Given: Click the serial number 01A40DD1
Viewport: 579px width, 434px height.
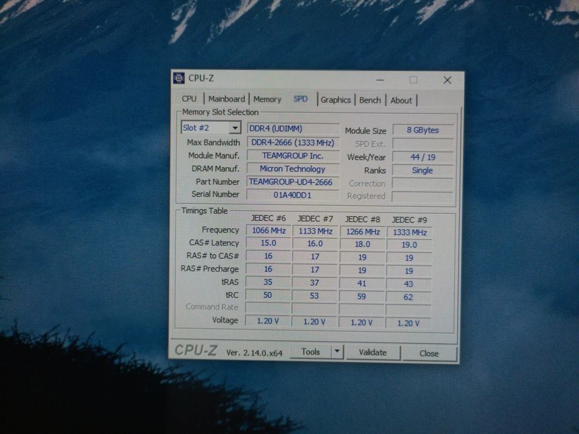Looking at the screenshot, I should click(x=292, y=195).
